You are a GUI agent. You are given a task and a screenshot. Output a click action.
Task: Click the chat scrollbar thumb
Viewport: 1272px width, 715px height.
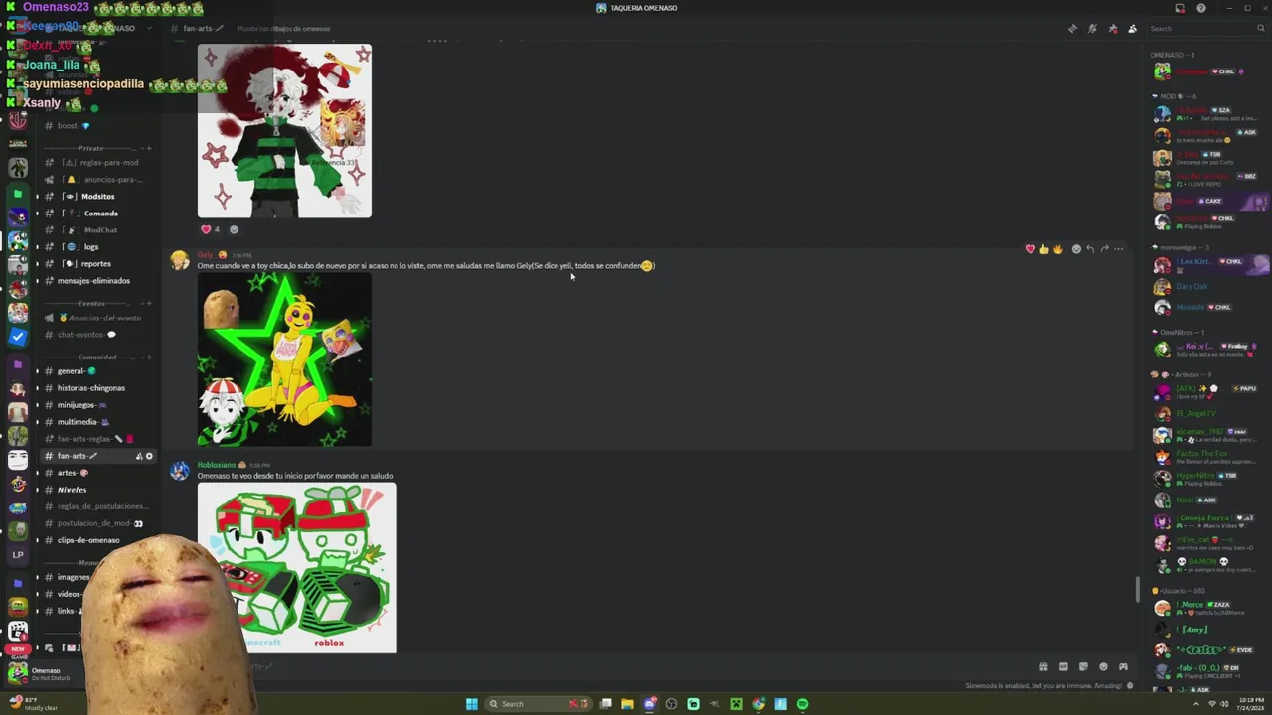(1138, 589)
